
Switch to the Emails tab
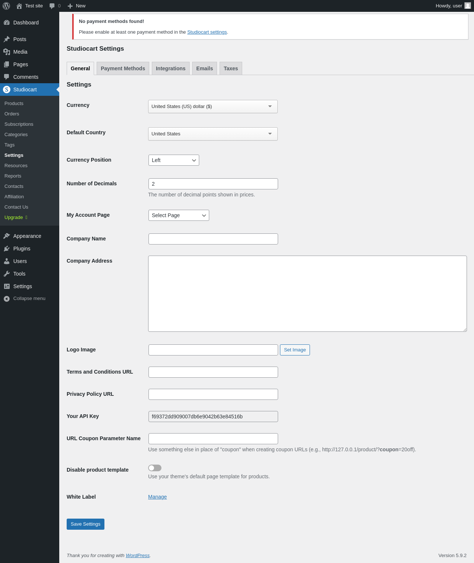click(x=204, y=68)
